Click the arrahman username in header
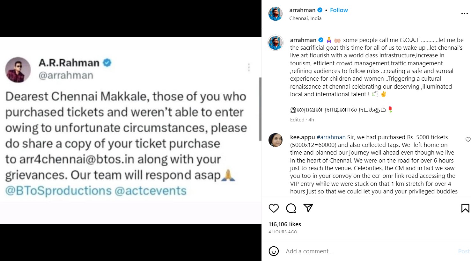 pyautogui.click(x=302, y=10)
